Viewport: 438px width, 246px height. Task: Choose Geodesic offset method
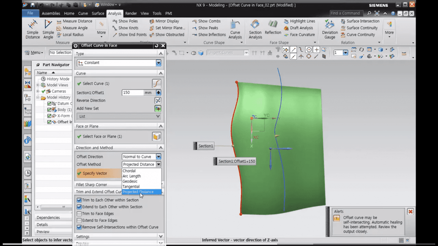click(x=141, y=181)
